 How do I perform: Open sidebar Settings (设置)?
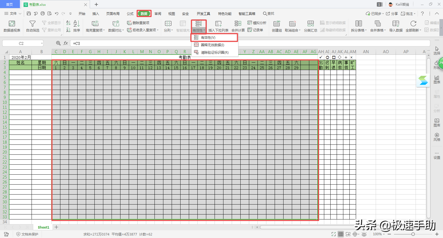pos(437,156)
